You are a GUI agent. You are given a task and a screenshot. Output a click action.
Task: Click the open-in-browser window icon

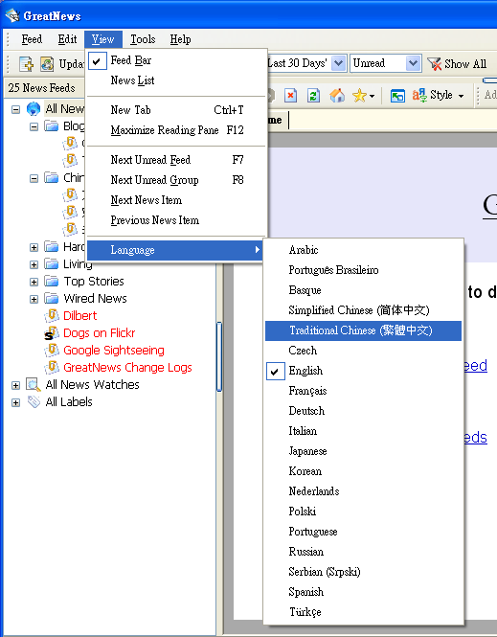pyautogui.click(x=397, y=96)
